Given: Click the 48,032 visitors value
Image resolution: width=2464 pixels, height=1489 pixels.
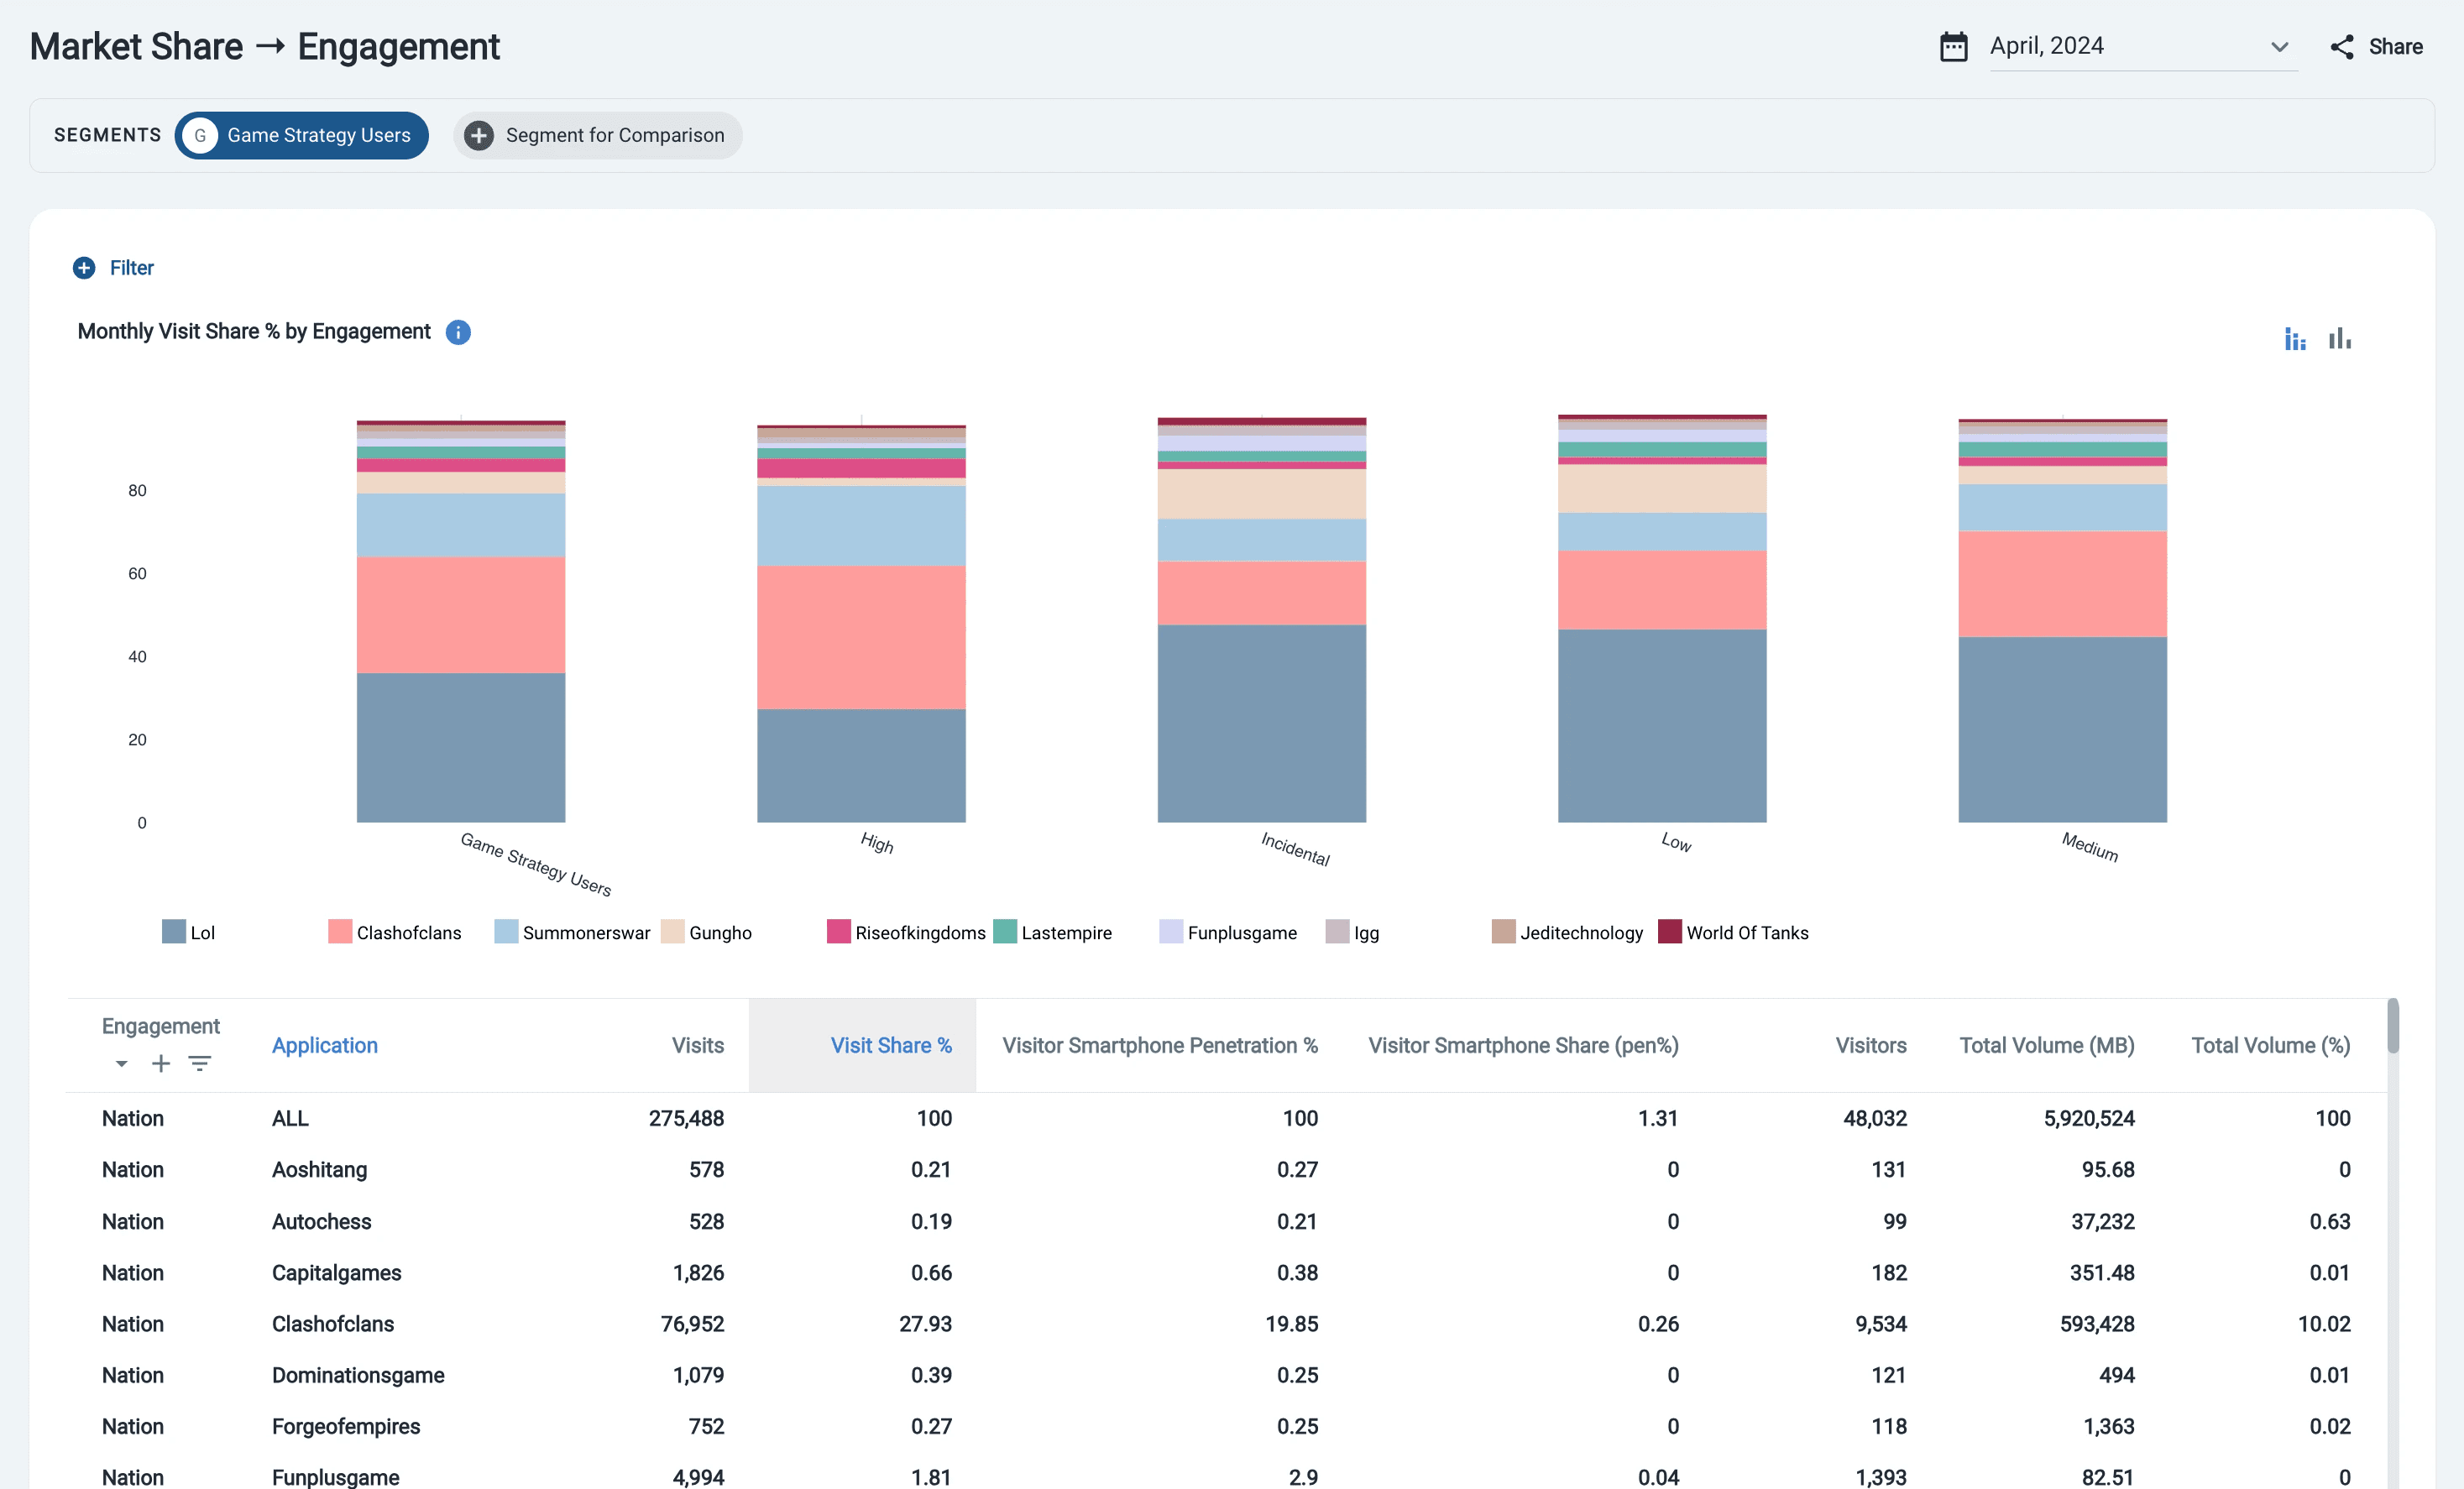Looking at the screenshot, I should click(1875, 1118).
